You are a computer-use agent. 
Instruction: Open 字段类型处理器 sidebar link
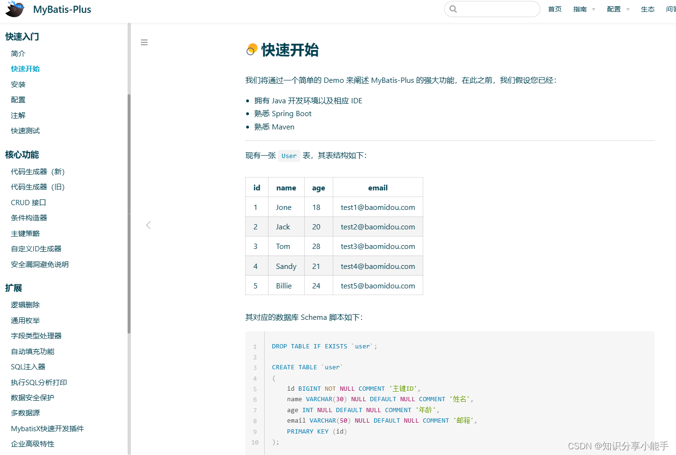tap(36, 336)
